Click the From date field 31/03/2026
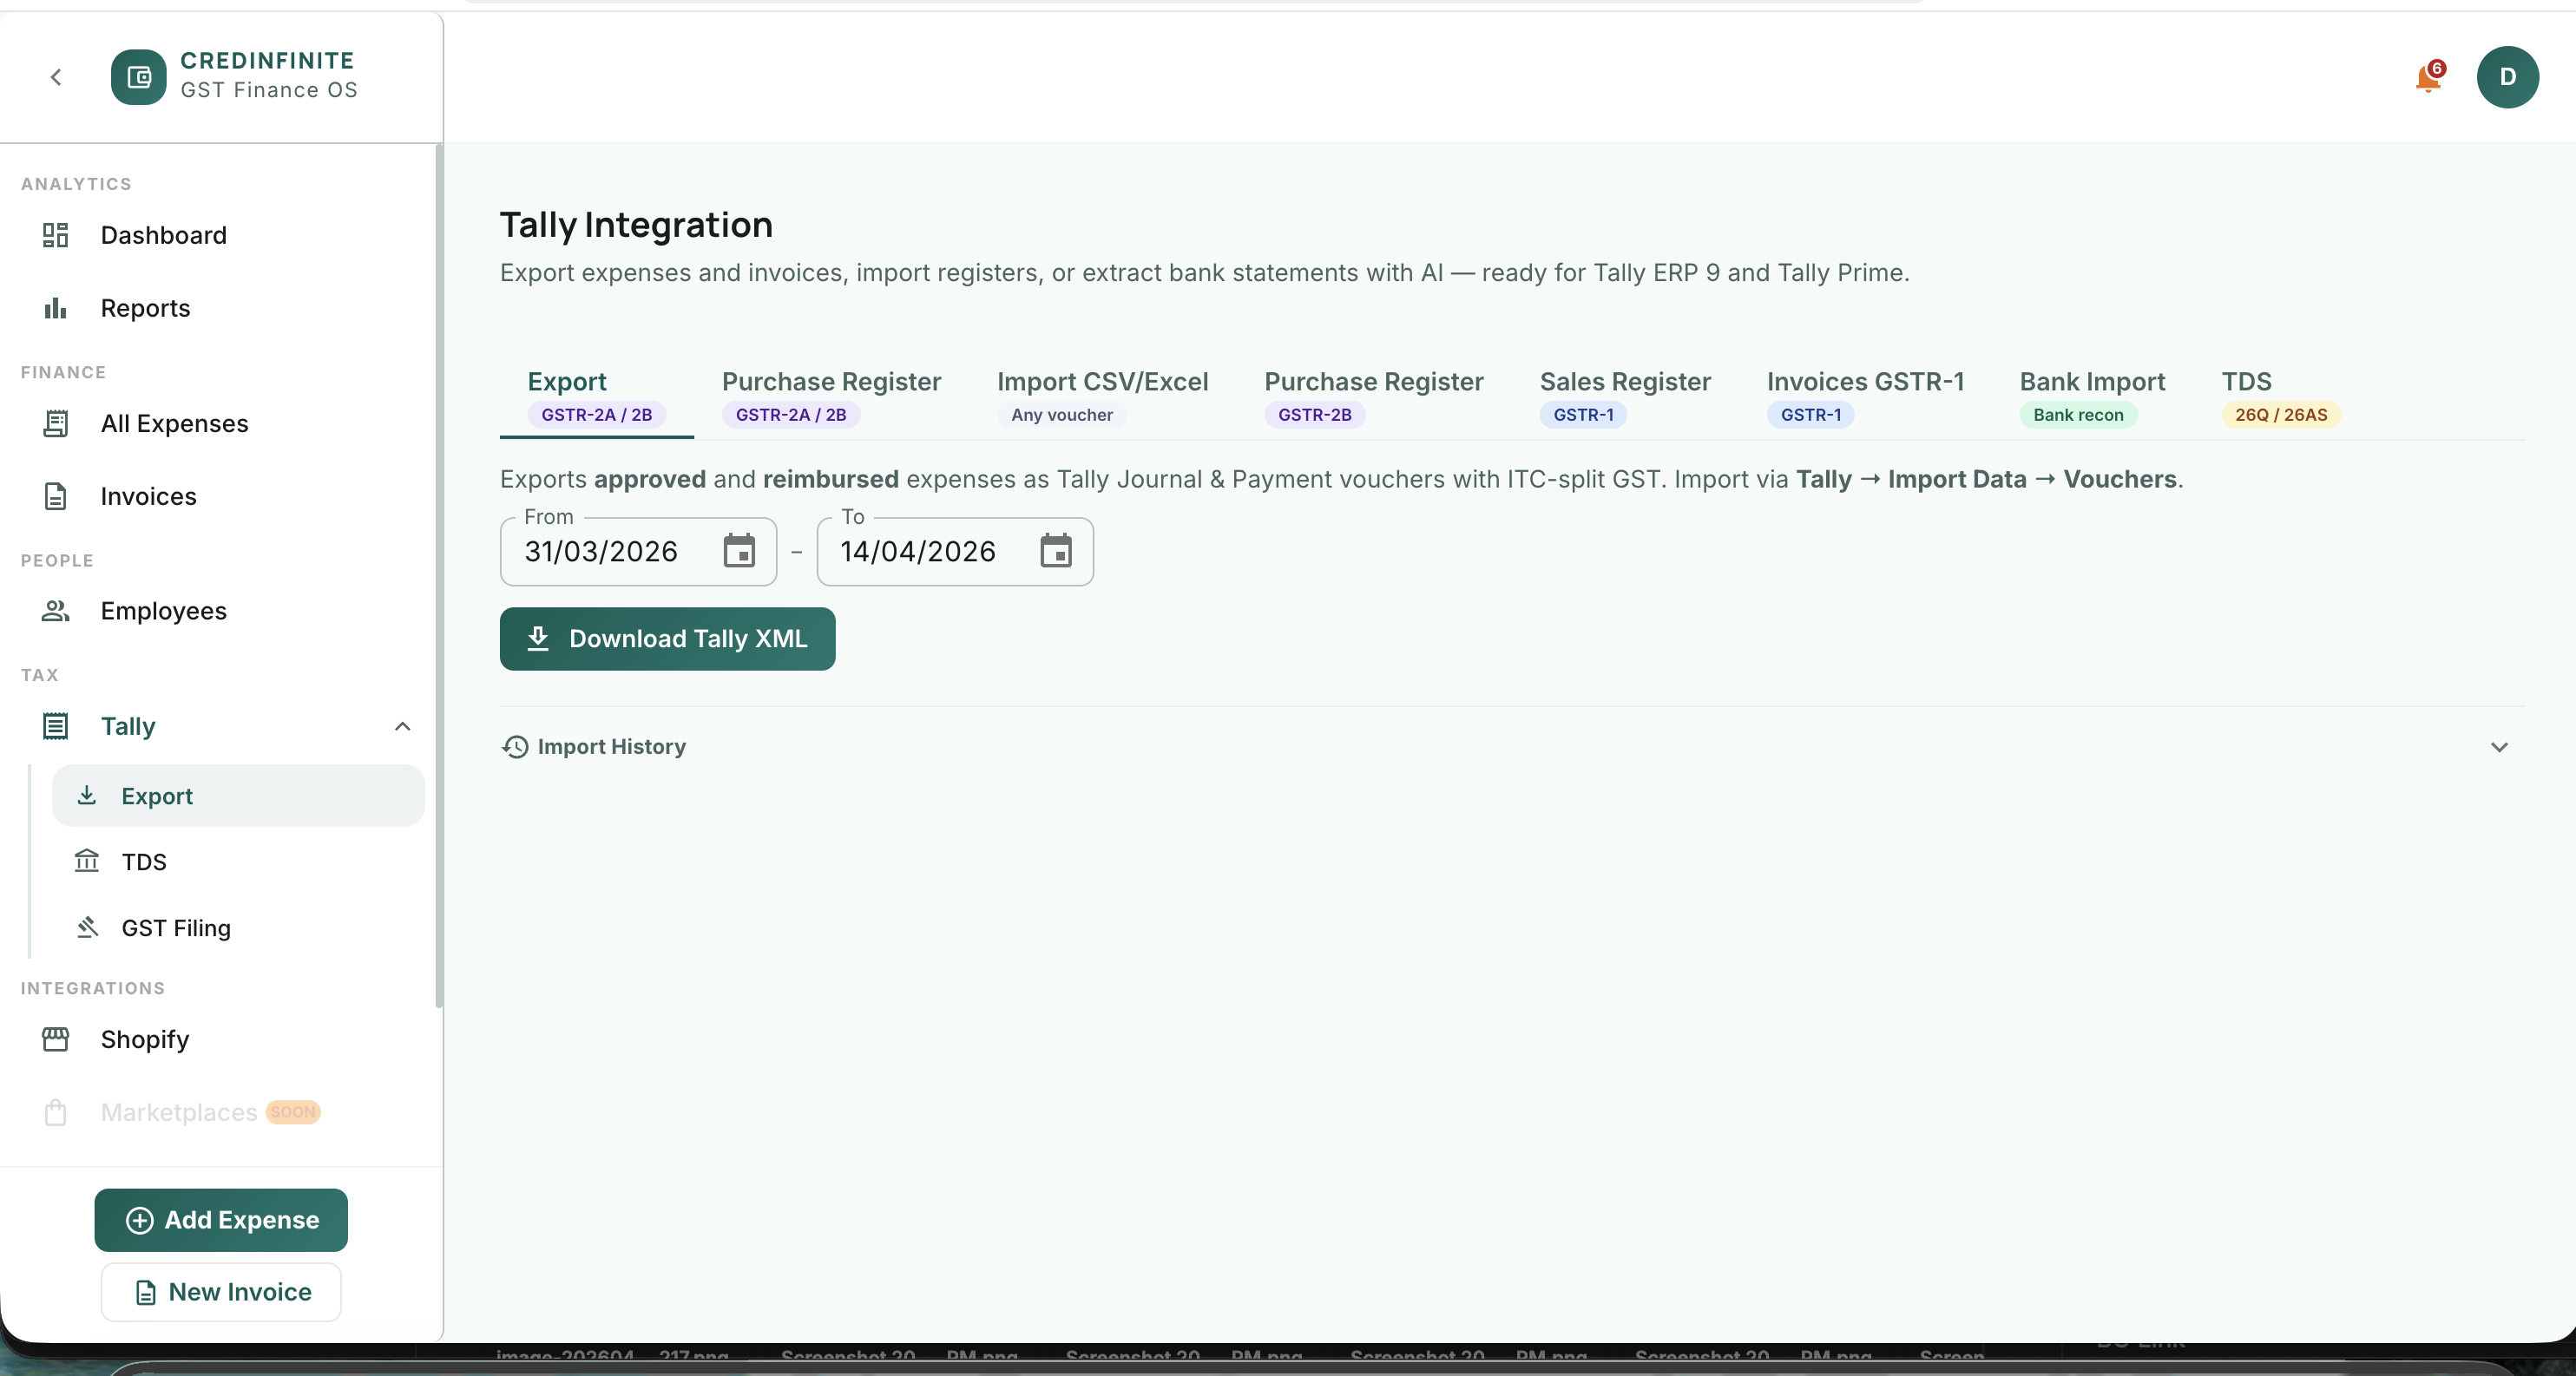Image resolution: width=2576 pixels, height=1376 pixels. (x=638, y=551)
